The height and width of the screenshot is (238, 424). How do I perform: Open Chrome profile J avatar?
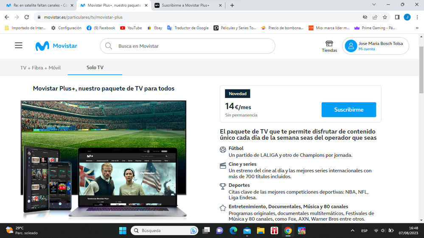[x=407, y=17]
